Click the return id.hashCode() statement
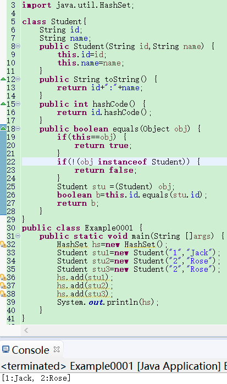This screenshot has width=227, height=384. [x=104, y=112]
